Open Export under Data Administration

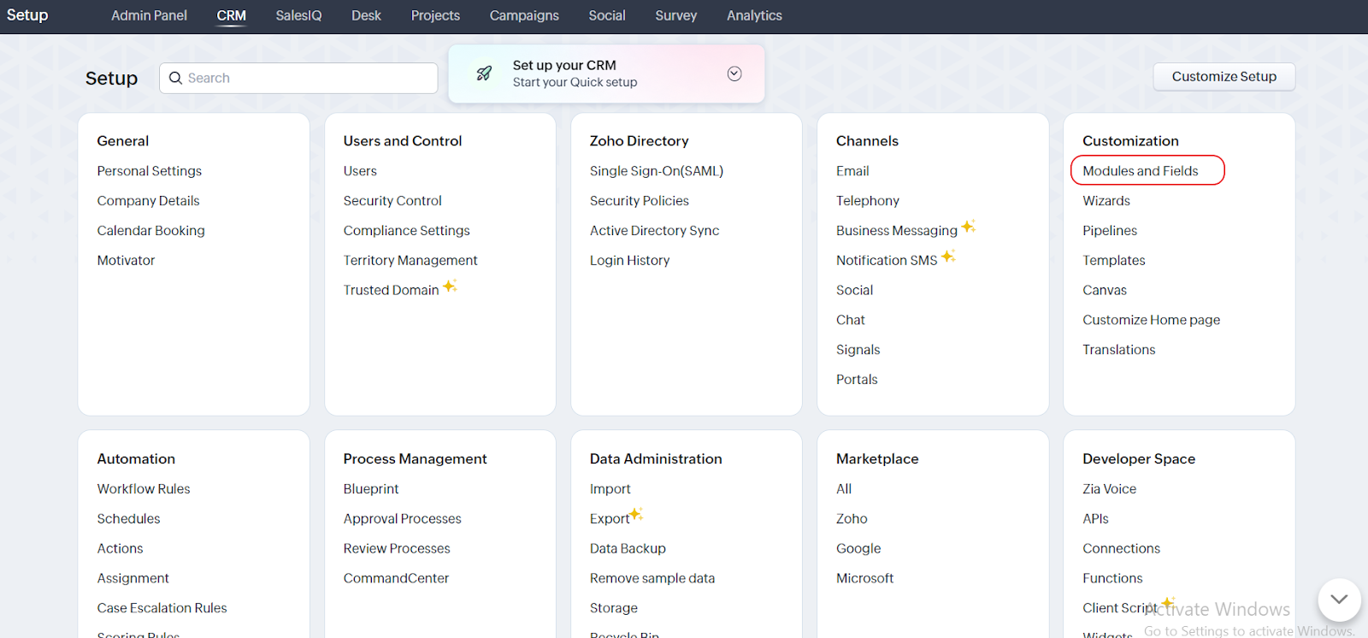[610, 519]
